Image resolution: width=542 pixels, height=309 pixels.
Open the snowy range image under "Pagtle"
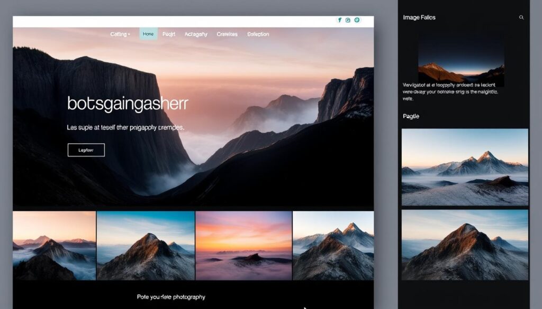tap(465, 167)
